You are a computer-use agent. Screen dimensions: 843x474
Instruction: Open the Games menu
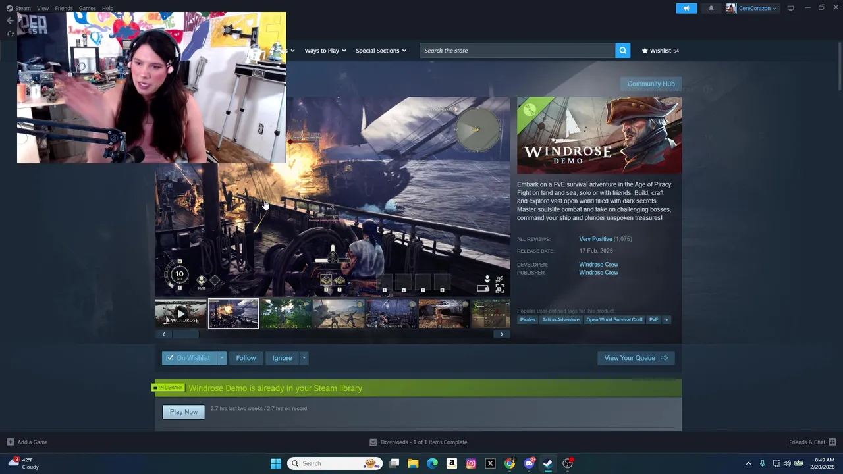coord(87,8)
